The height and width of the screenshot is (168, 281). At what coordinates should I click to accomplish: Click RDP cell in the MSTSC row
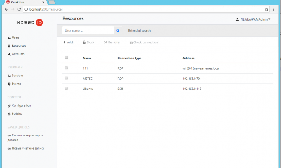click(x=120, y=79)
